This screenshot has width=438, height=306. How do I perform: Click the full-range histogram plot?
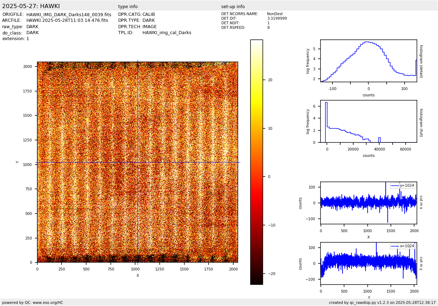(x=368, y=121)
